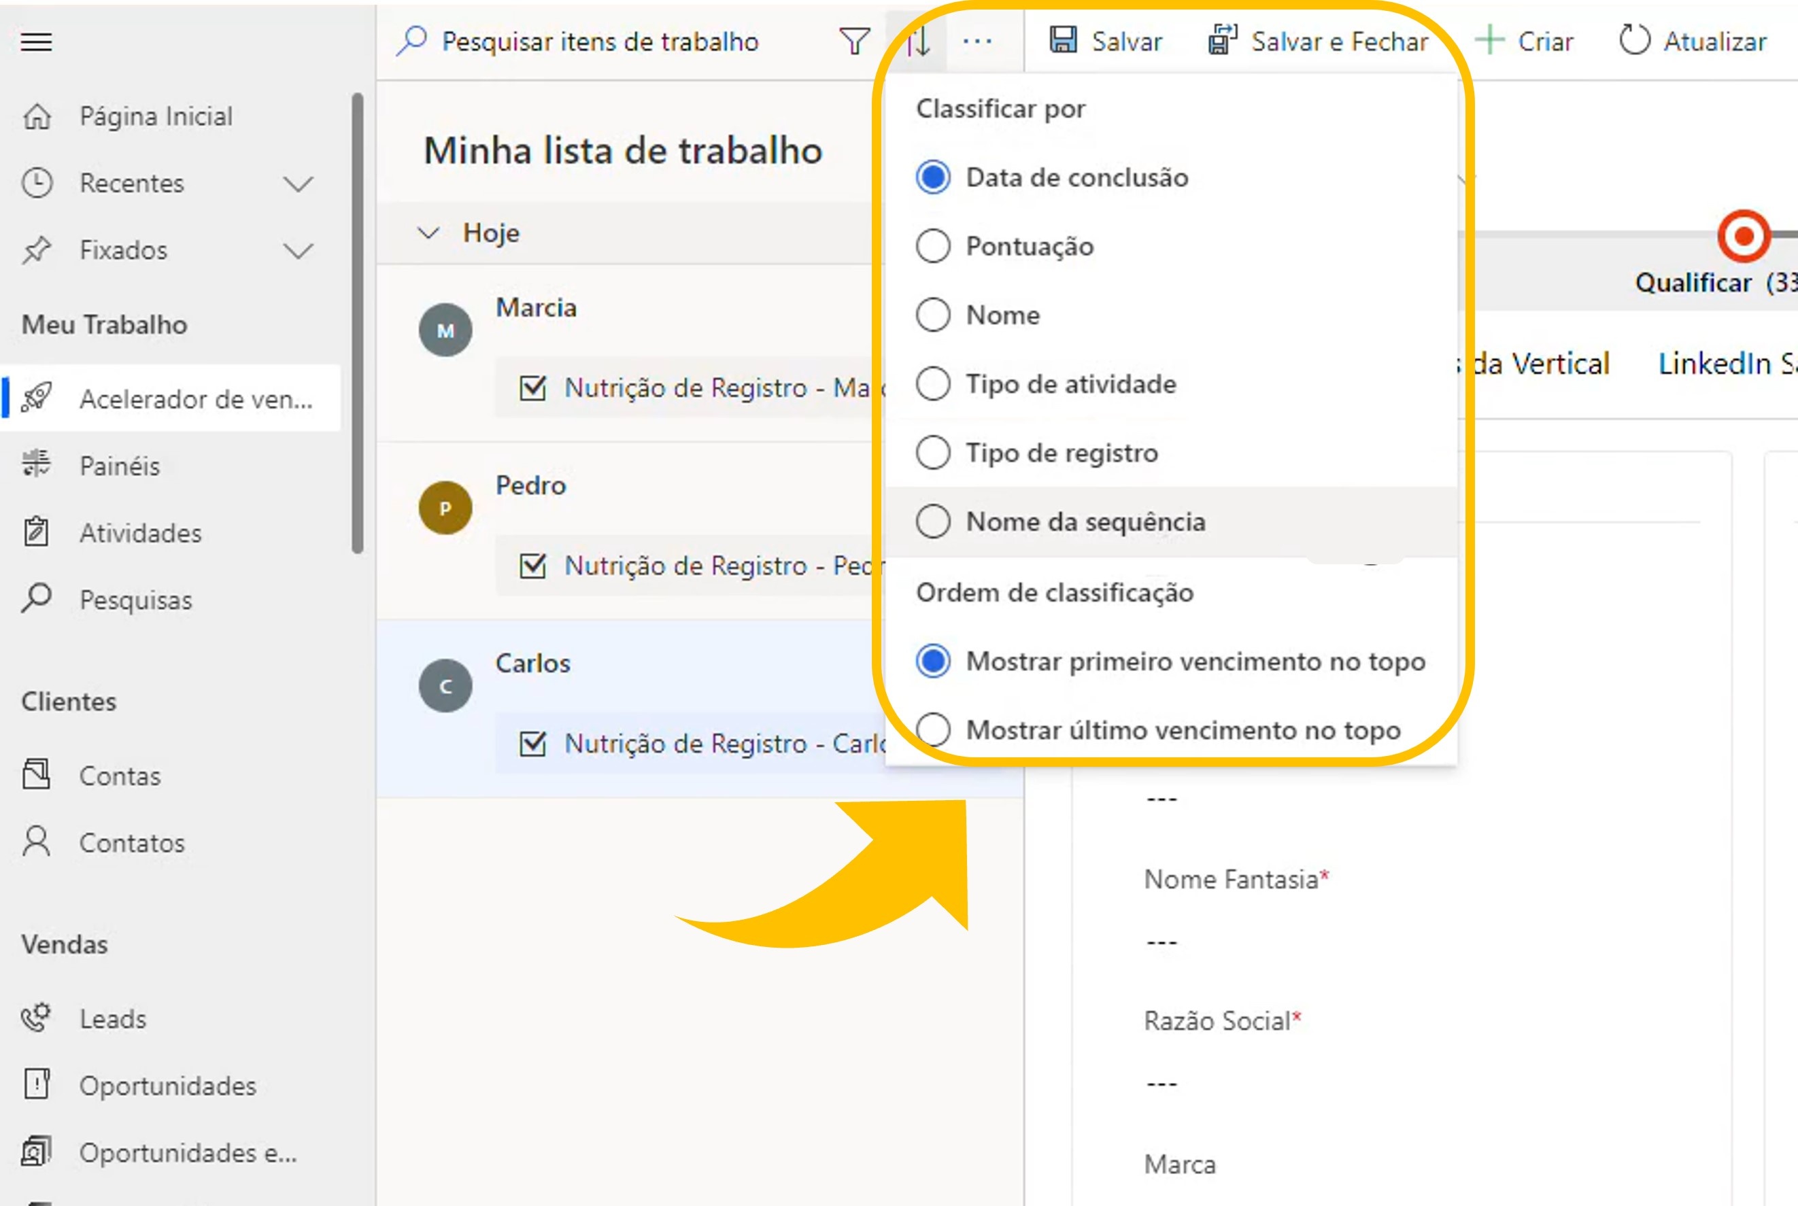1798x1206 pixels.
Task: Open the three-dots more options
Action: coord(977,41)
